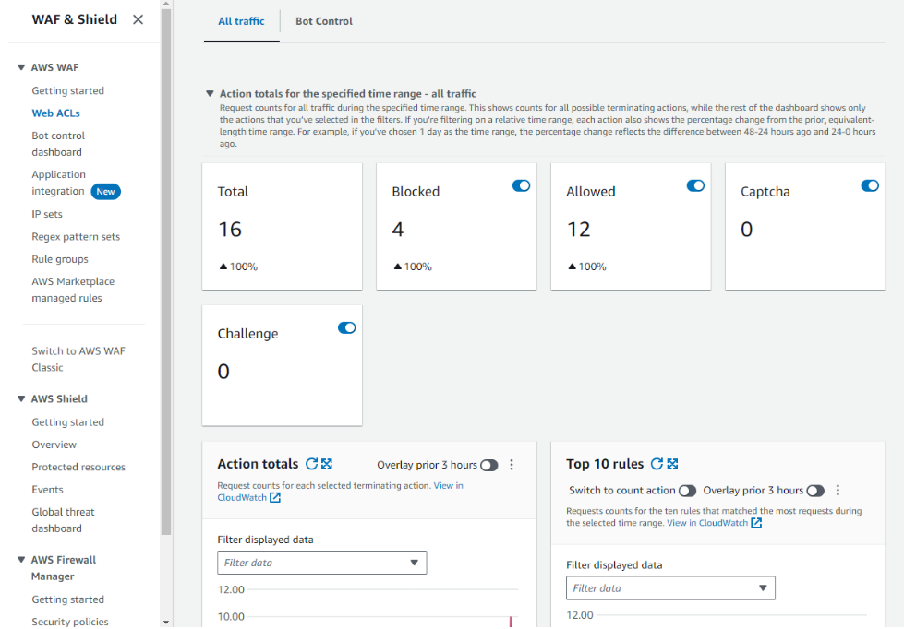904x629 pixels.
Task: Switch to AWS WAF Classic
Action: [78, 359]
